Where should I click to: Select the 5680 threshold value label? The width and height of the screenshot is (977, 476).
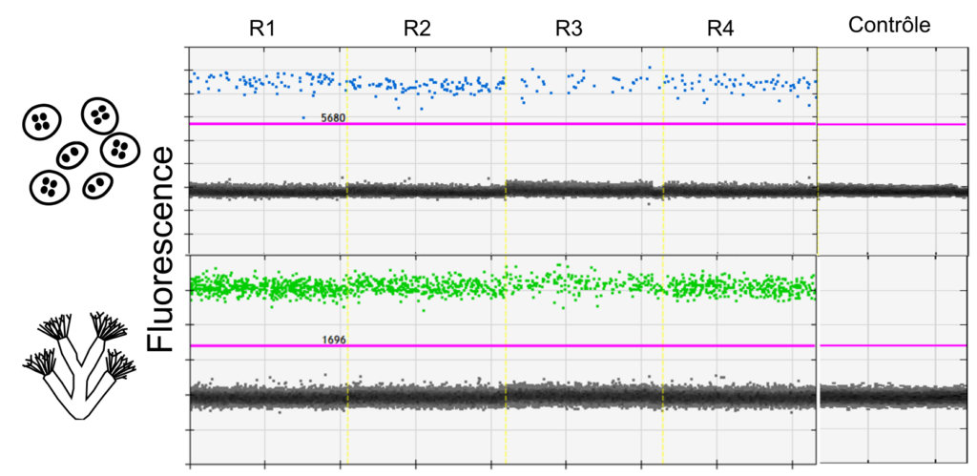point(333,118)
